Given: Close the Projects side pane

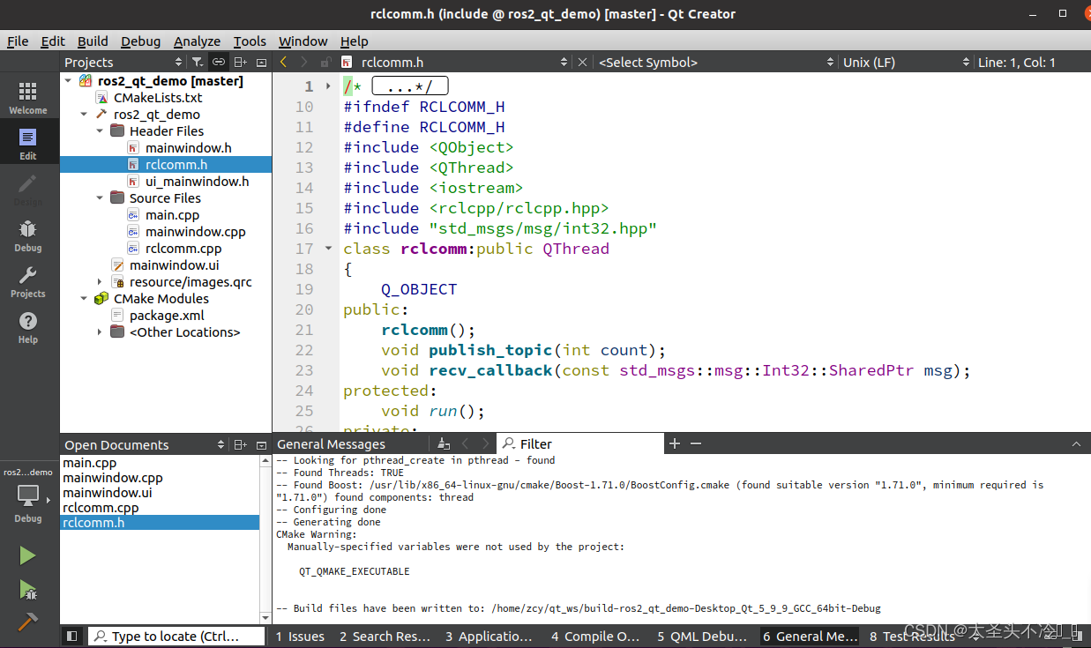Looking at the screenshot, I should (x=261, y=63).
